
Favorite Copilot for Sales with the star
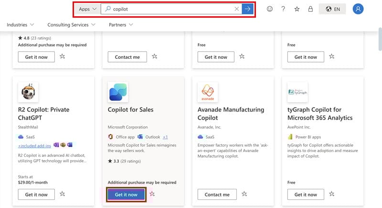pos(152,194)
